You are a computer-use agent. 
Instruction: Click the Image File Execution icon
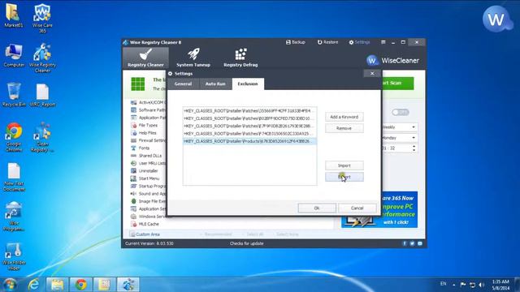pos(133,201)
